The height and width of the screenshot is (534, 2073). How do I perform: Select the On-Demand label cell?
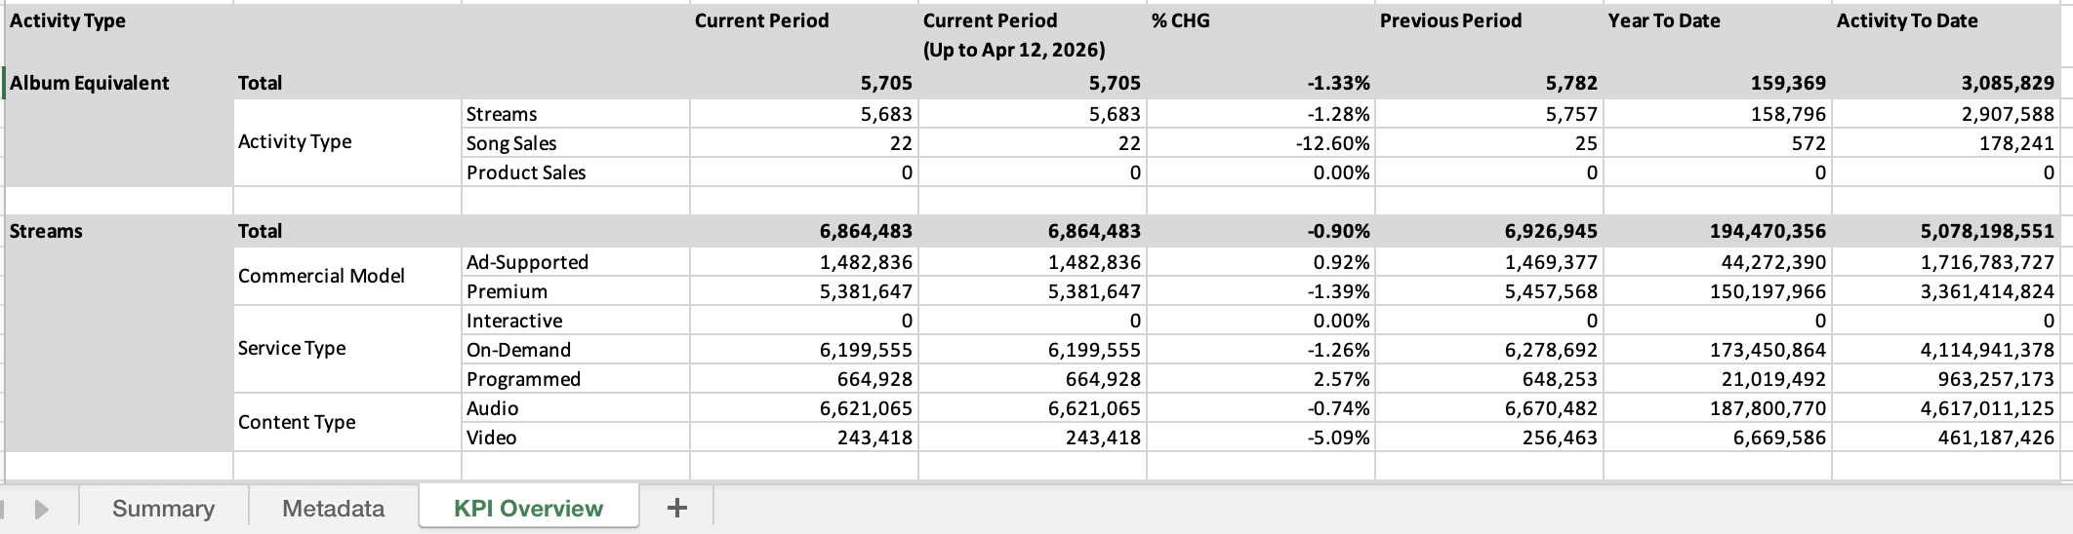[x=518, y=350]
